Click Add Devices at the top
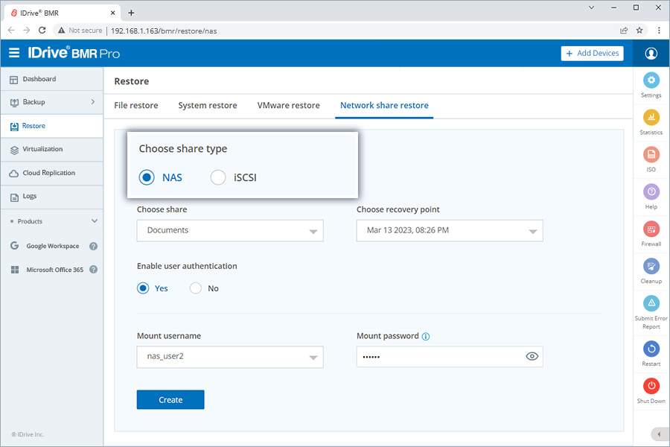This screenshot has height=447, width=670. point(592,53)
